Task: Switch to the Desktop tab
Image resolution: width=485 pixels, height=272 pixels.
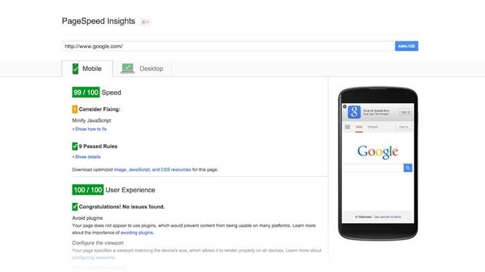Action: click(145, 68)
